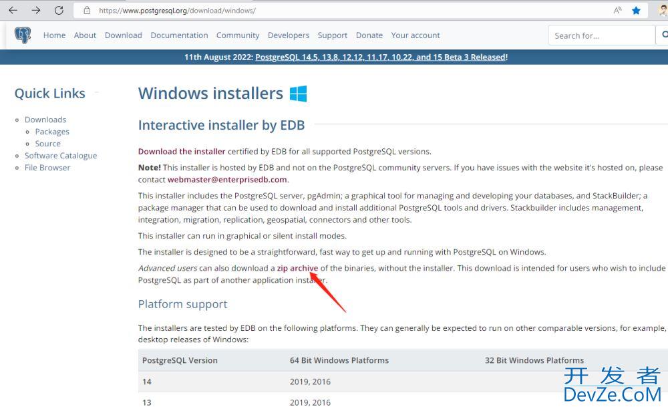This screenshot has width=668, height=409.
Task: Click the webmaster@enterprisedb.com email link
Action: 227,179
